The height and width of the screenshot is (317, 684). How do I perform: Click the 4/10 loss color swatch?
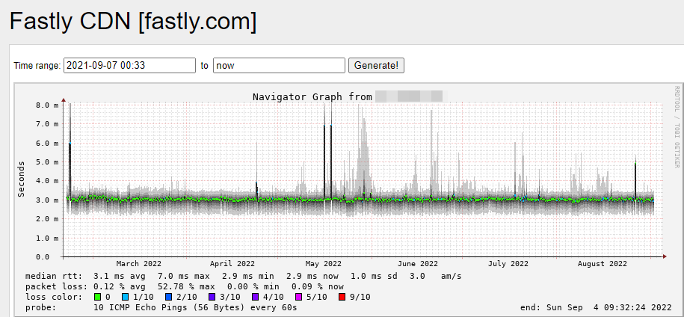coord(256,297)
